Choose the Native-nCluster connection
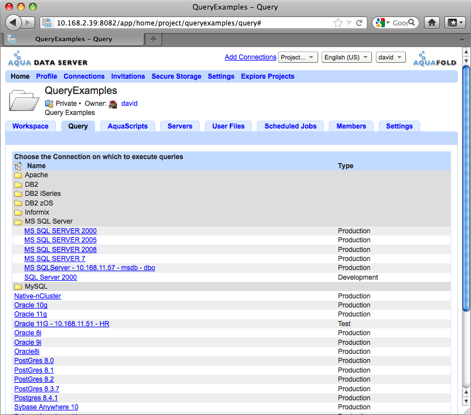This screenshot has width=471, height=415. coord(37,296)
